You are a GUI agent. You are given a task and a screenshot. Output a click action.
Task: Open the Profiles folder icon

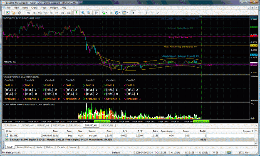pyautogui.click(x=14, y=13)
